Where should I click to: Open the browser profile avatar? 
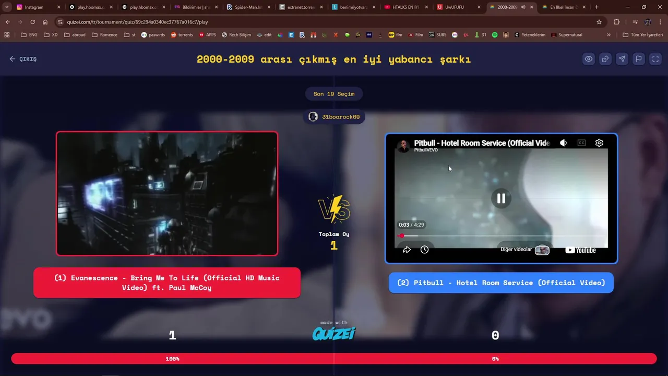[x=648, y=22]
